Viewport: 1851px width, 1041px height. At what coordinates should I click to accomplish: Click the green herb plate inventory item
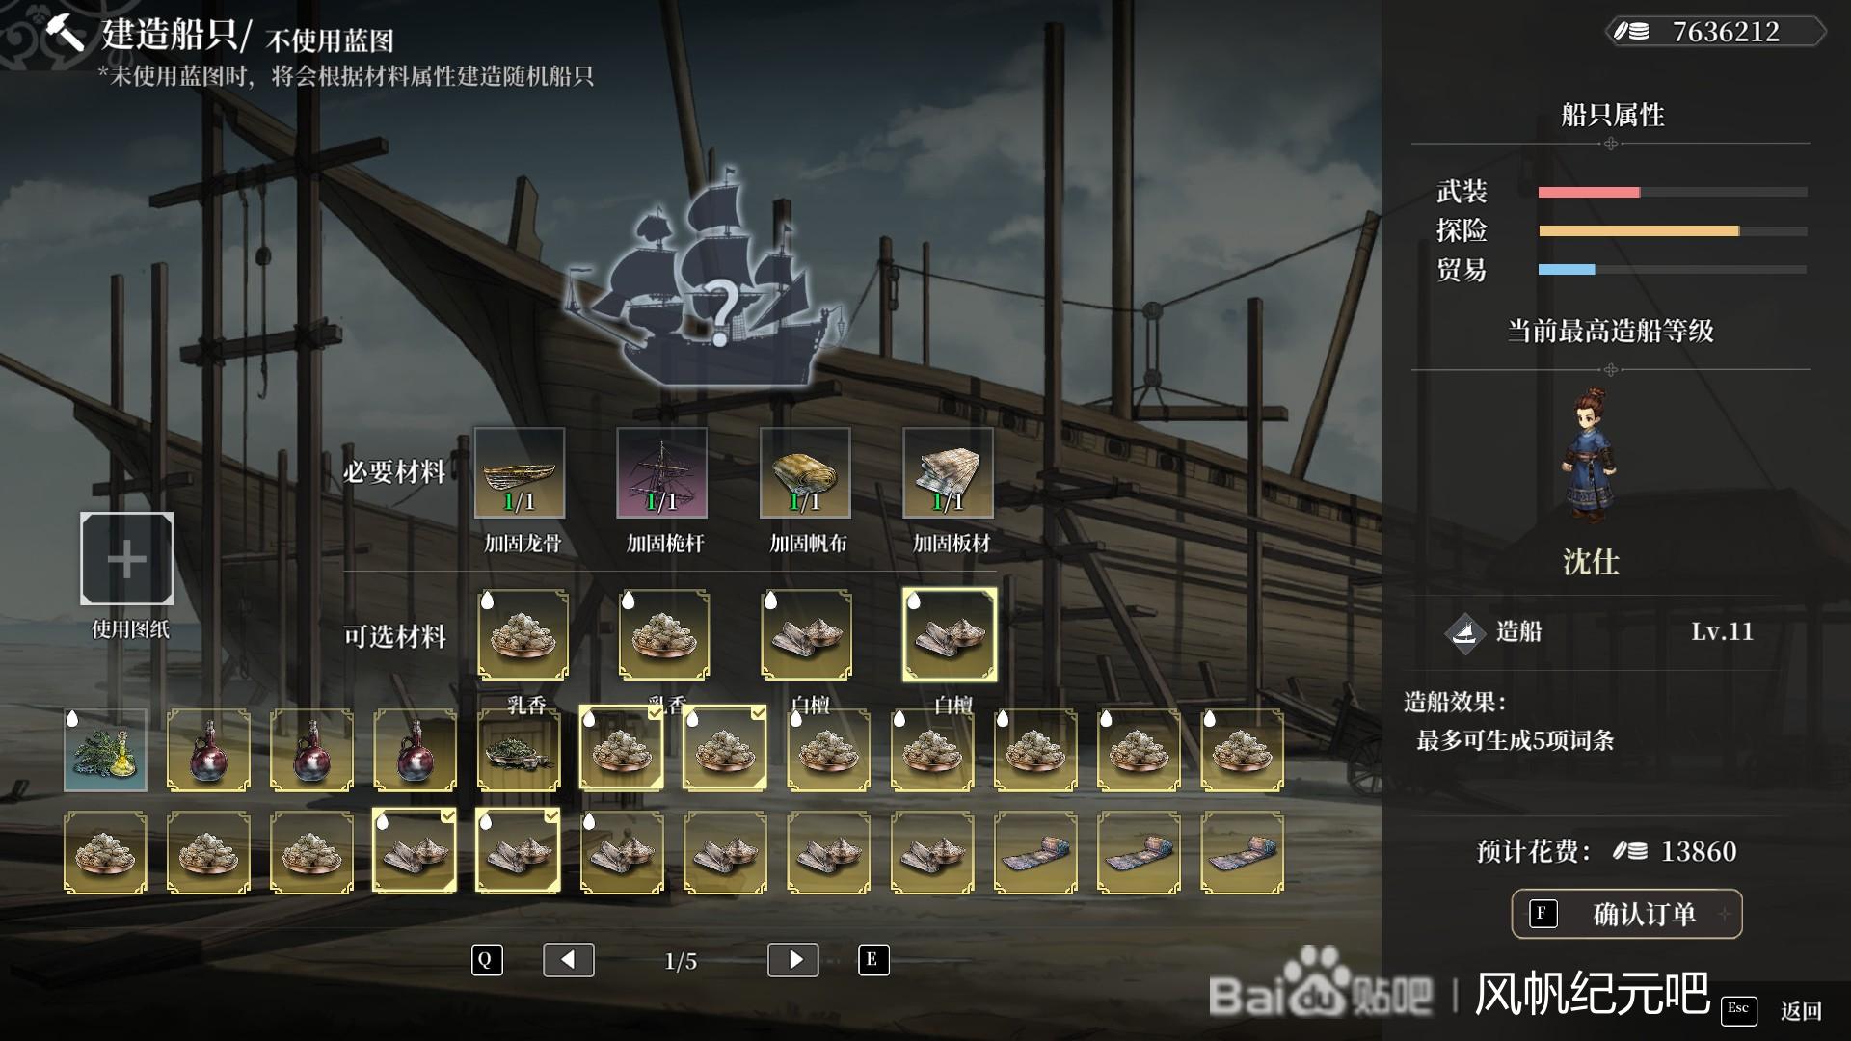[x=519, y=750]
